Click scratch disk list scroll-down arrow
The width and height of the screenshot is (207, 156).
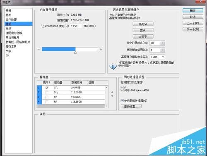106,106
